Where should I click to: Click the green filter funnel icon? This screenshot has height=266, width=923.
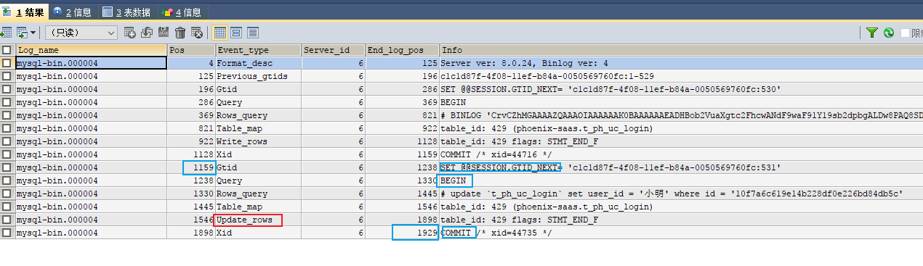872,33
